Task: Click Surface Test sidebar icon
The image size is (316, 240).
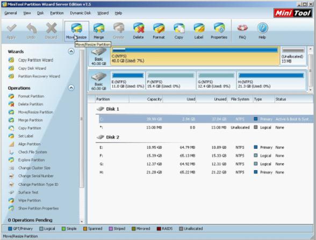Action: pyautogui.click(x=11, y=192)
